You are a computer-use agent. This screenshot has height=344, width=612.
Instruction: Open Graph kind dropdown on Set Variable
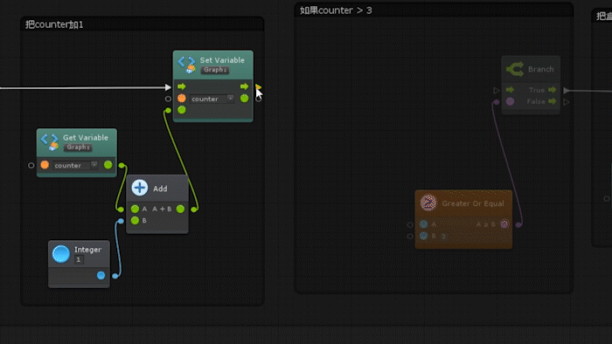click(215, 70)
